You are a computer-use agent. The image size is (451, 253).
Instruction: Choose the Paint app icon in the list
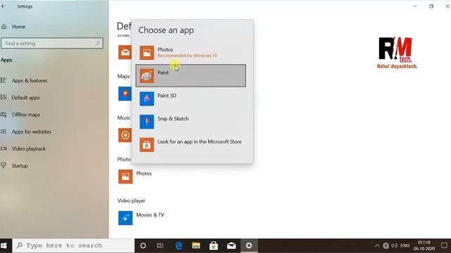coord(147,76)
